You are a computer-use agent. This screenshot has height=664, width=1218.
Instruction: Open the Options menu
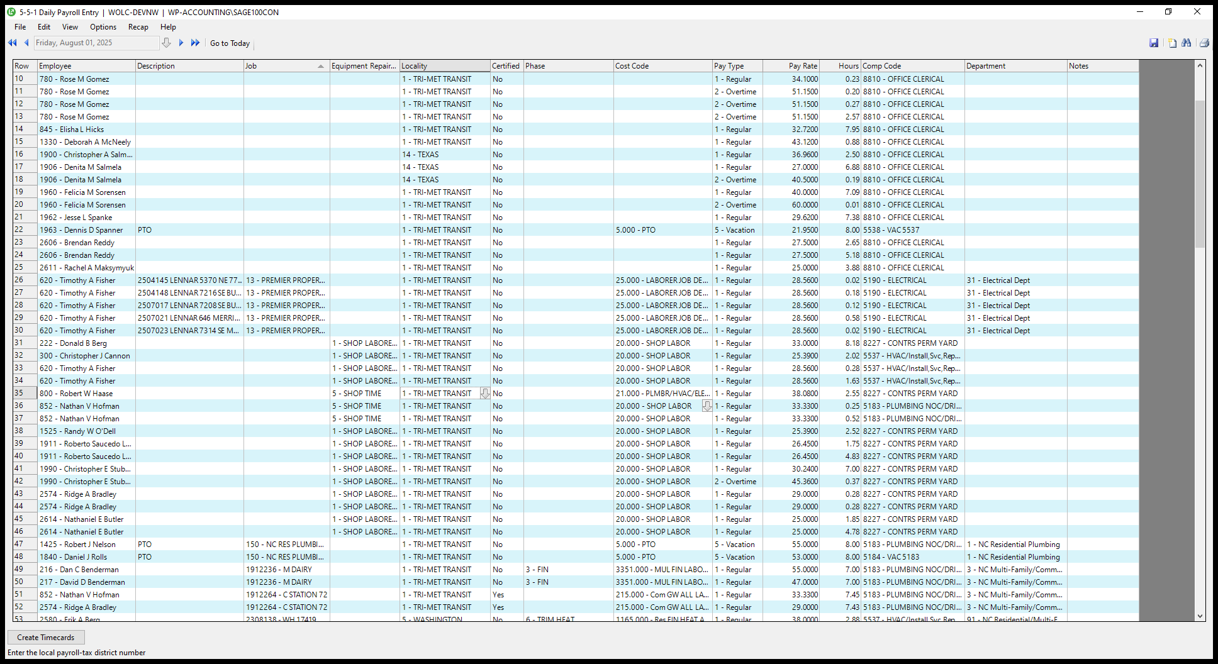(x=103, y=27)
